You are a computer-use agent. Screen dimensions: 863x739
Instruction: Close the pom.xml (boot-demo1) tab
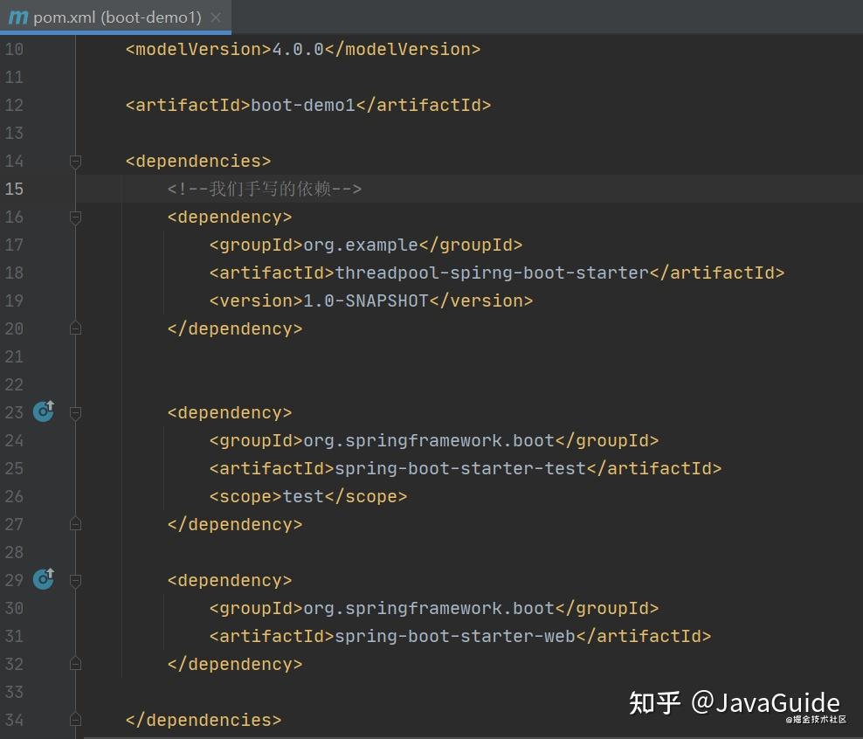click(217, 17)
